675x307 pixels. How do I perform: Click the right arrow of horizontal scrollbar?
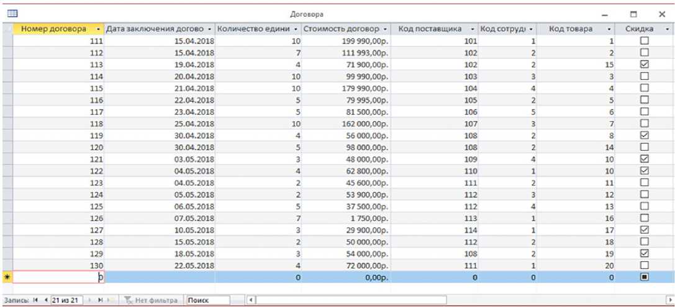tap(669, 300)
